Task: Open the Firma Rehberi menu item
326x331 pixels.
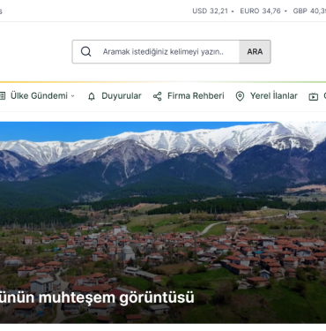Action: 196,96
